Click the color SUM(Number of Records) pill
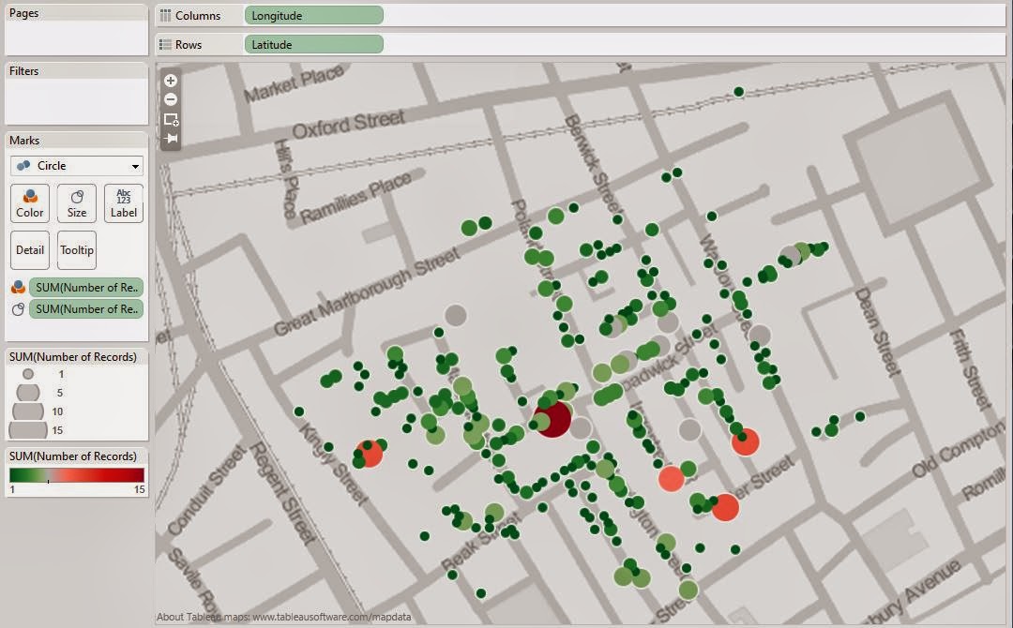1013x628 pixels. tap(86, 287)
